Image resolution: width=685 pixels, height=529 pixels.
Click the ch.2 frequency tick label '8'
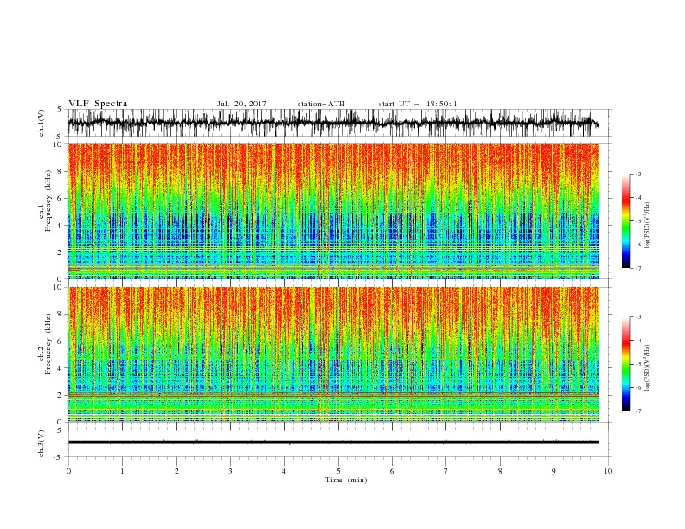pyautogui.click(x=61, y=315)
